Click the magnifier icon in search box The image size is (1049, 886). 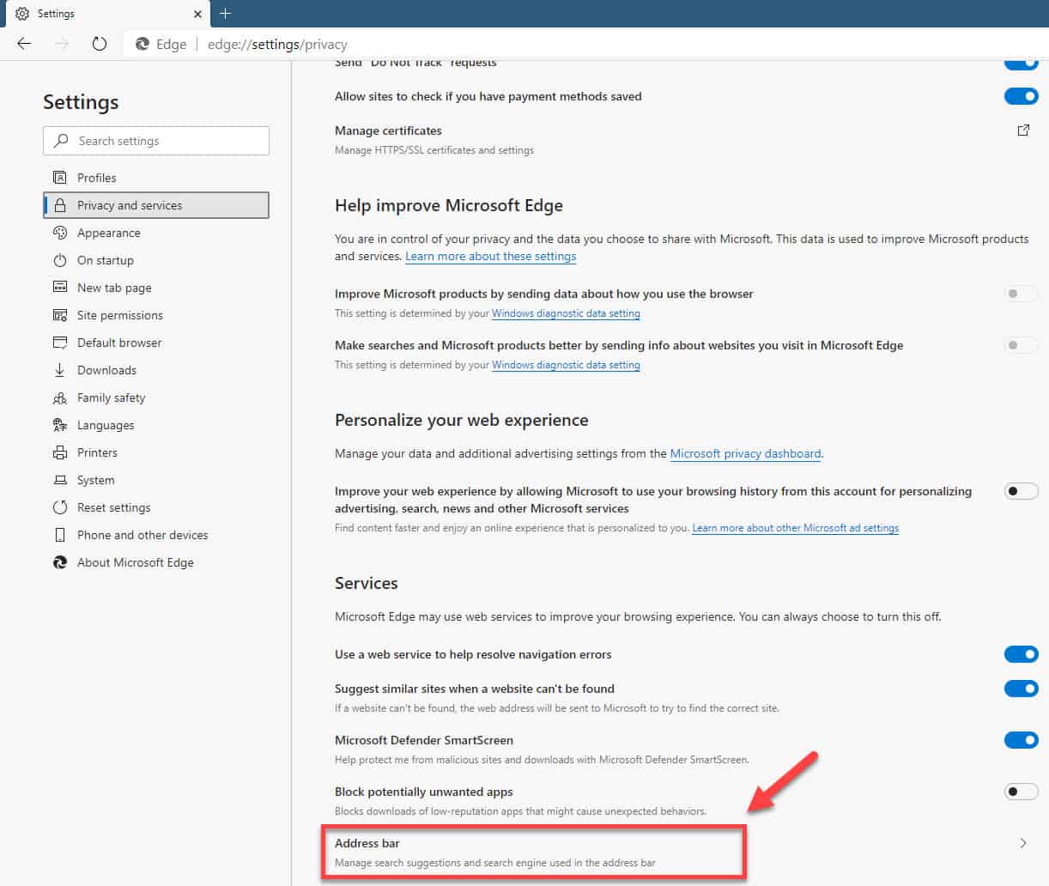[x=61, y=140]
